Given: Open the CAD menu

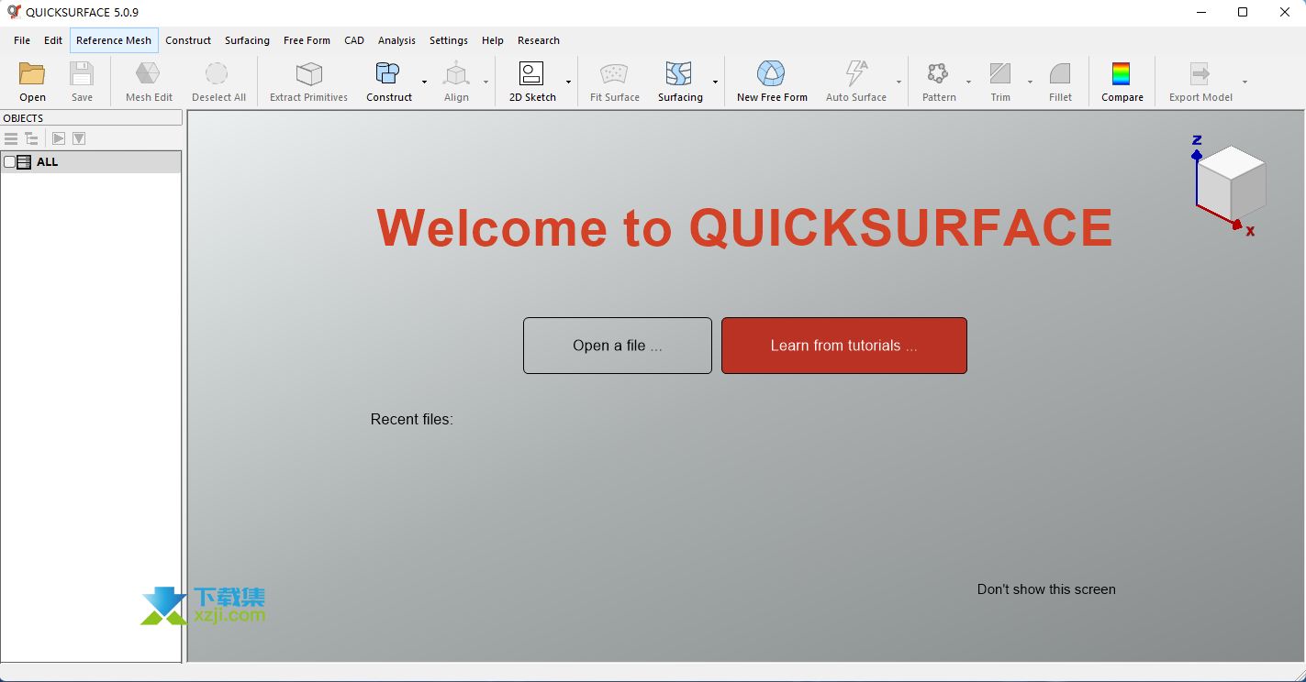Looking at the screenshot, I should pyautogui.click(x=354, y=40).
